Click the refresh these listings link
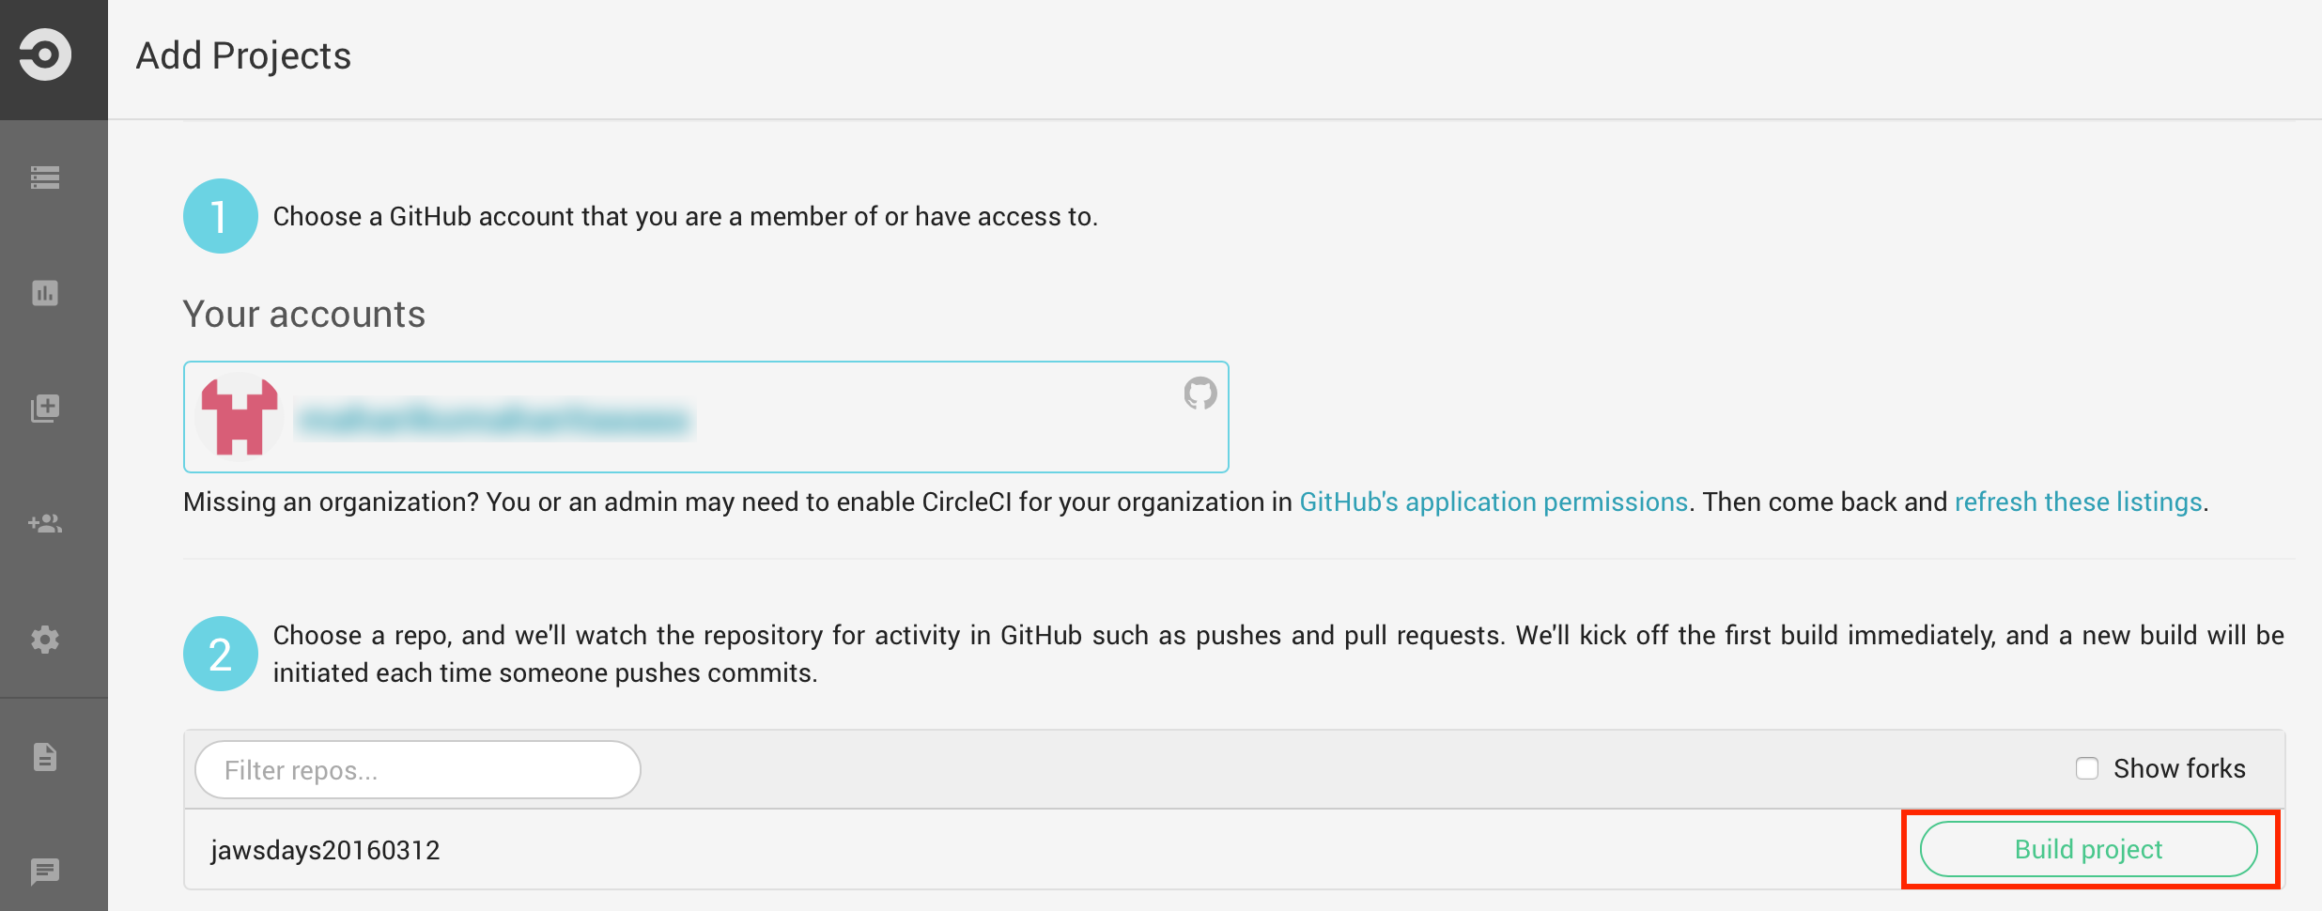The height and width of the screenshot is (911, 2322). click(x=2078, y=502)
